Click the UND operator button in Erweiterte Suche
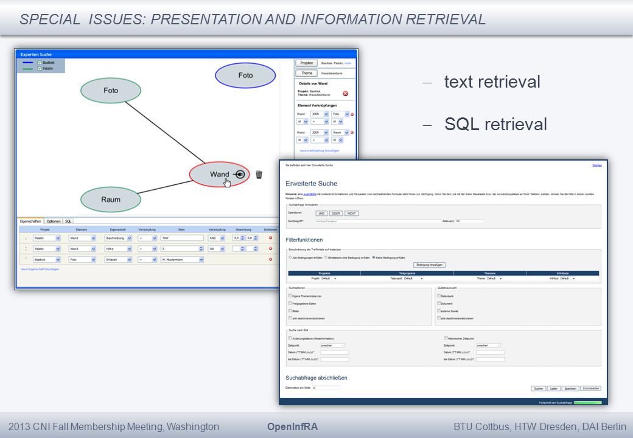 click(321, 214)
